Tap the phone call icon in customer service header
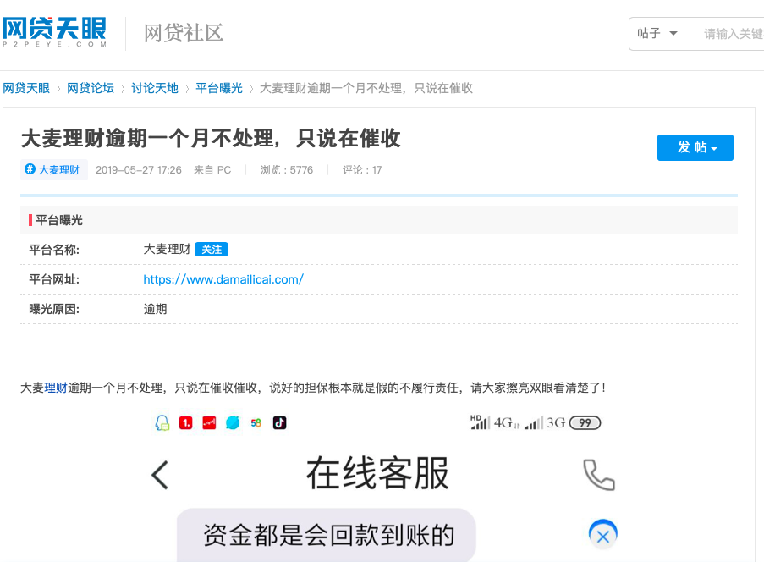Screen dimensions: 764x562 click(598, 475)
